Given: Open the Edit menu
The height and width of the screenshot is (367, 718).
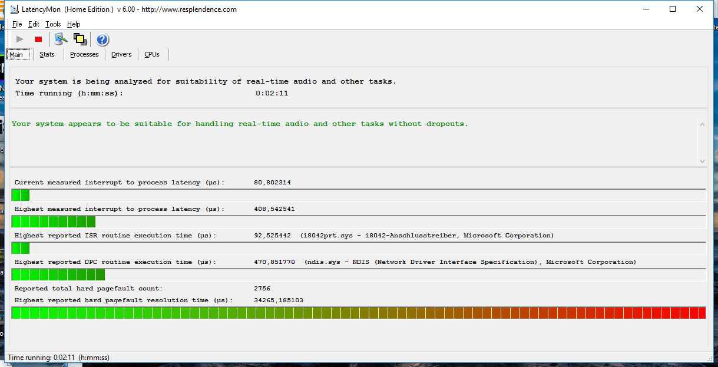Looking at the screenshot, I should click(34, 24).
